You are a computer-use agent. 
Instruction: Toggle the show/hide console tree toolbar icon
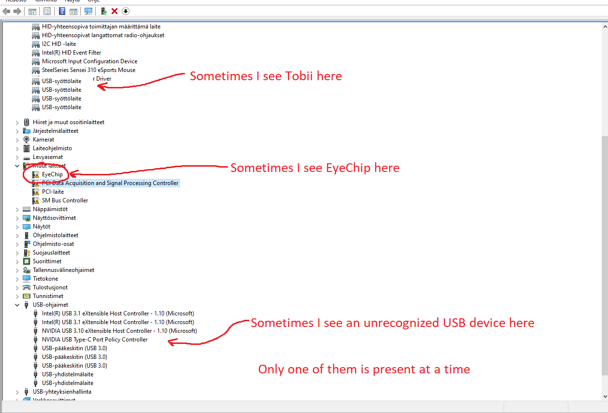coord(32,11)
